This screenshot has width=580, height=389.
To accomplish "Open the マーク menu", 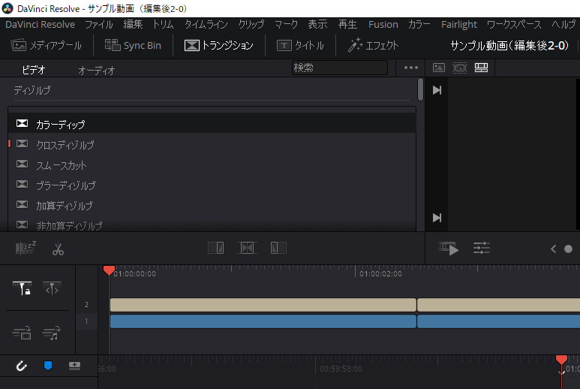I will (x=286, y=25).
